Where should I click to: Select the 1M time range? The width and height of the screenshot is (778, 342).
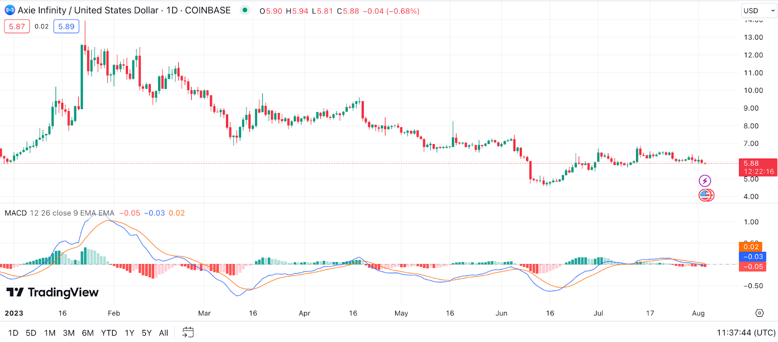tap(50, 333)
